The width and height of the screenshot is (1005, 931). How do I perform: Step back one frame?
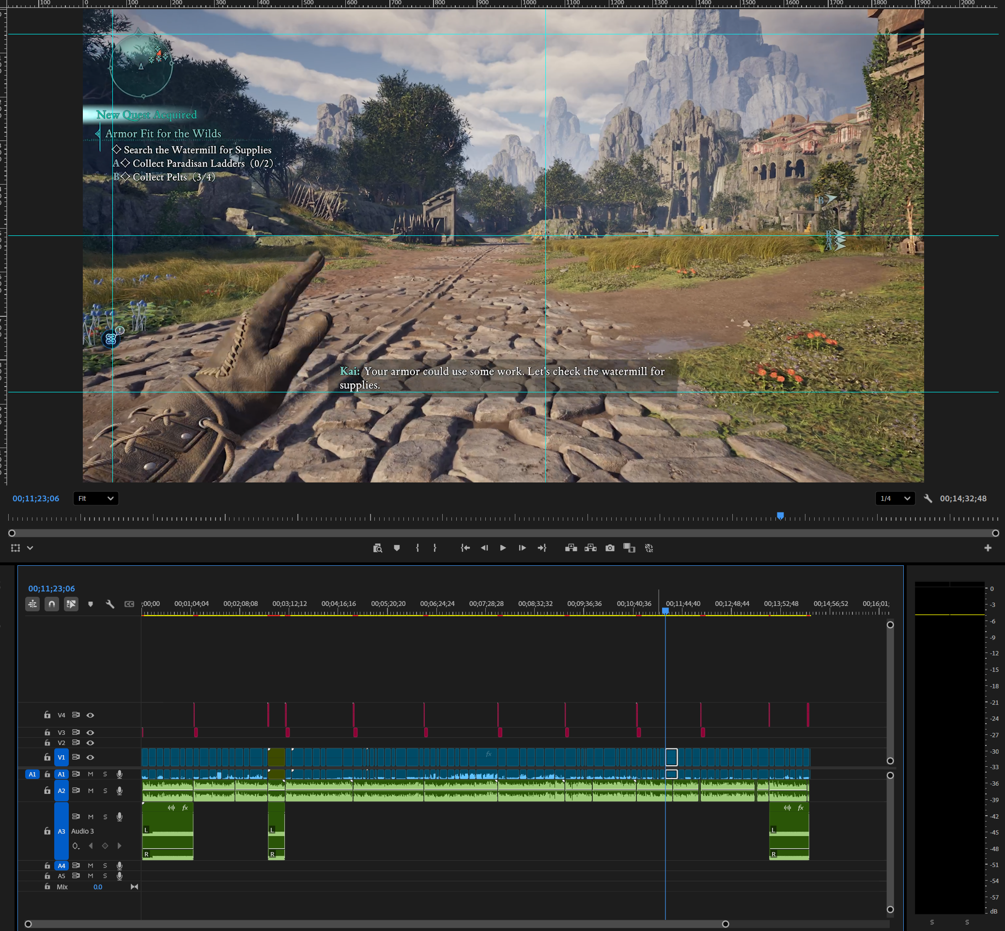[x=484, y=548]
